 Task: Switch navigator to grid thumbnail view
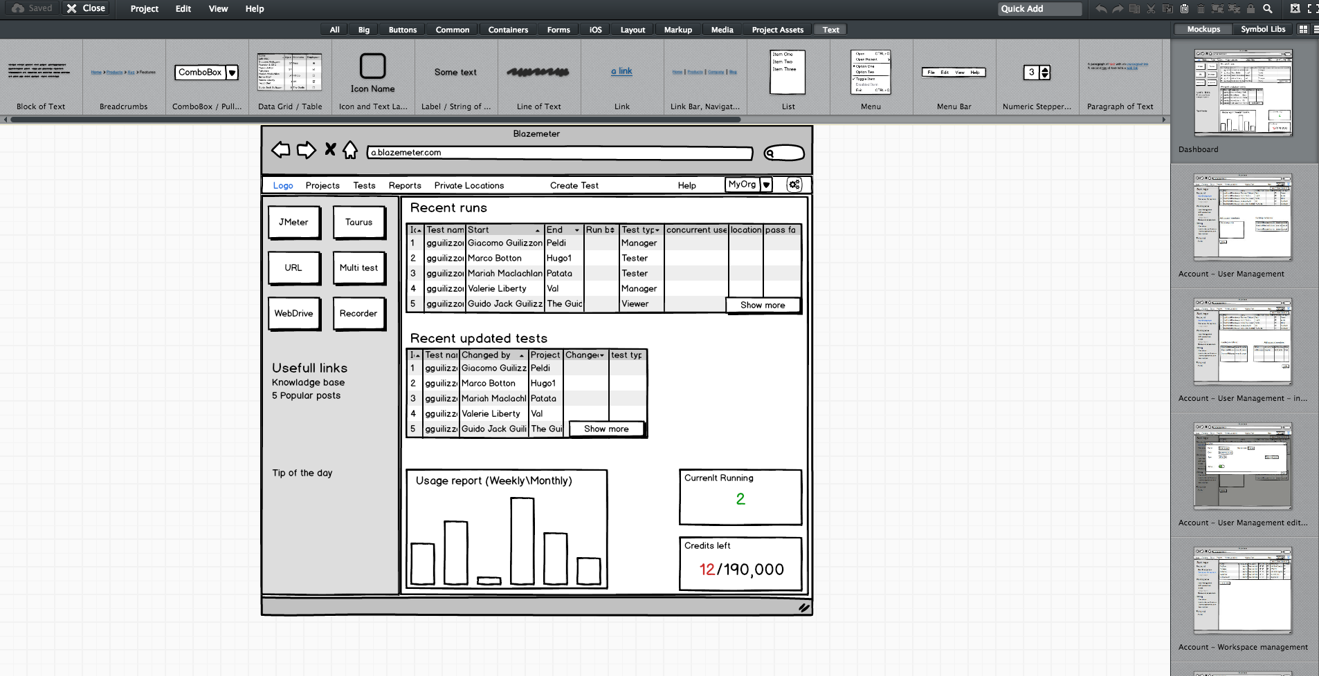tap(1303, 29)
